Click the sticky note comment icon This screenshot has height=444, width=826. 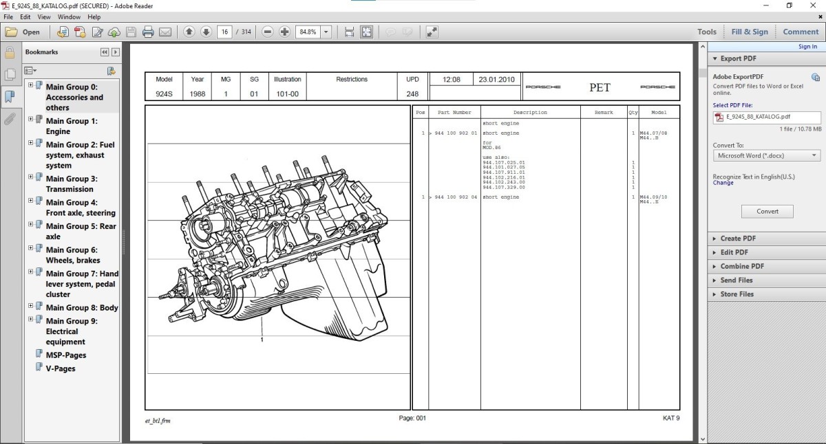click(391, 32)
